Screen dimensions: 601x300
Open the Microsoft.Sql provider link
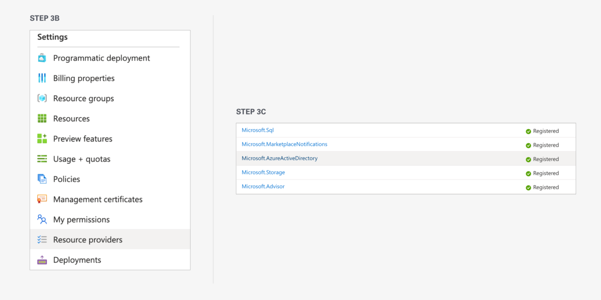pyautogui.click(x=258, y=130)
